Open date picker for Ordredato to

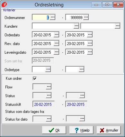coord(90,34)
